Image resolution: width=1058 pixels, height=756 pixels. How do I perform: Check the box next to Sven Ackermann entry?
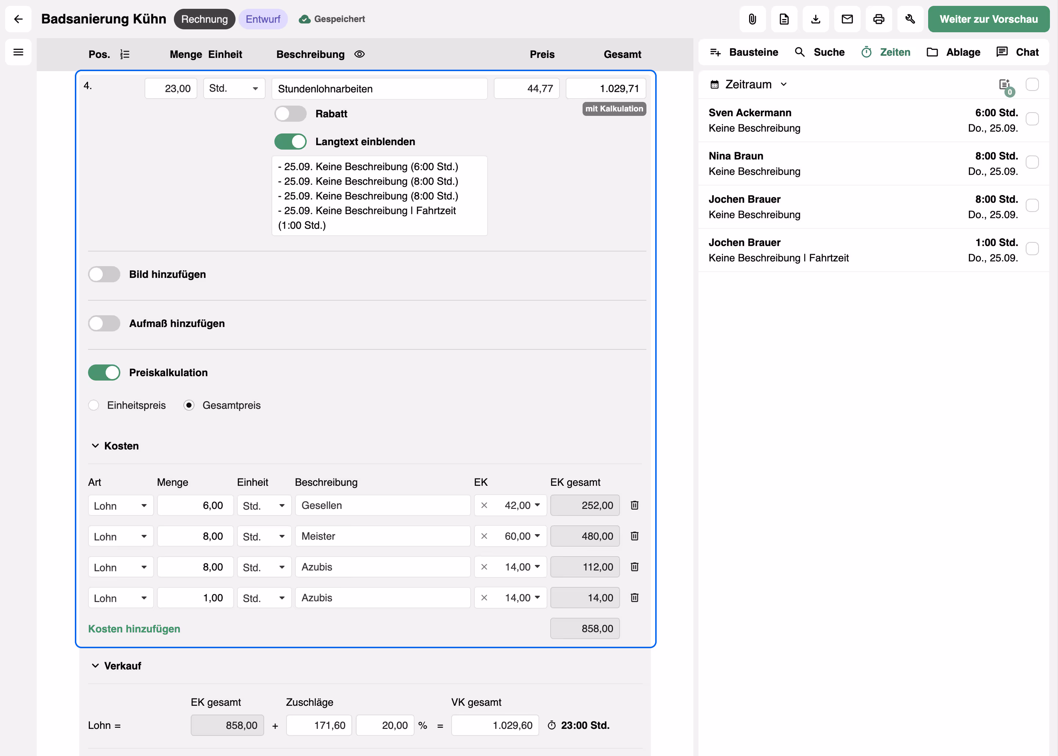point(1032,119)
